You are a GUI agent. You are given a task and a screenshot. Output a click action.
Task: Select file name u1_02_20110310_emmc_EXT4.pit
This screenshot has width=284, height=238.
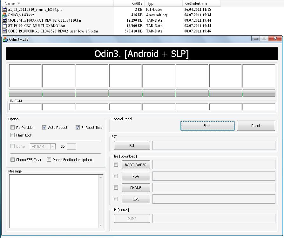[35, 10]
